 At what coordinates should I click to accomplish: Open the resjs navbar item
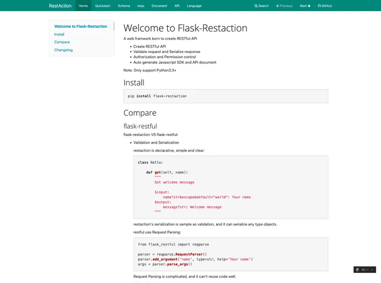(141, 6)
